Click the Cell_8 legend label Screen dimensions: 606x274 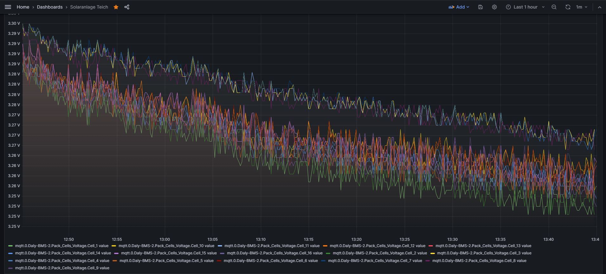(479, 261)
